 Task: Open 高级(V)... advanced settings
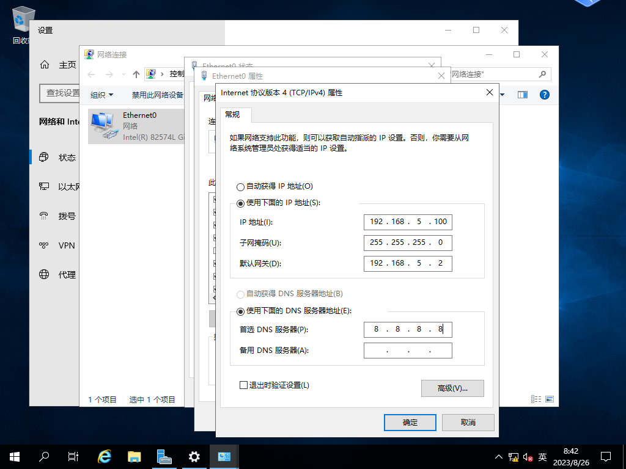pos(452,388)
